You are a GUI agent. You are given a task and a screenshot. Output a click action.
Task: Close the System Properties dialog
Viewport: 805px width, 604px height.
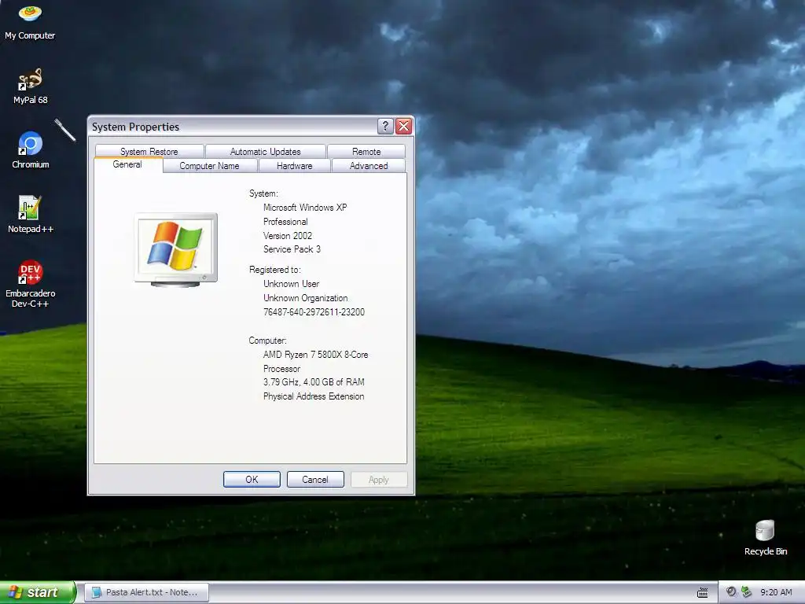pyautogui.click(x=404, y=127)
